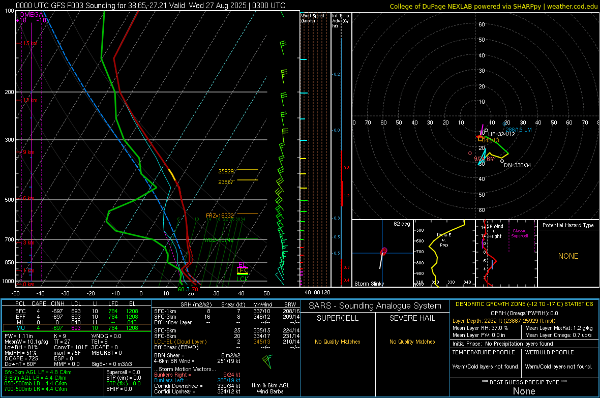Screen dimensions: 600x398
Task: Click the Theta-E v. Pres inset label
Action: 444,239
